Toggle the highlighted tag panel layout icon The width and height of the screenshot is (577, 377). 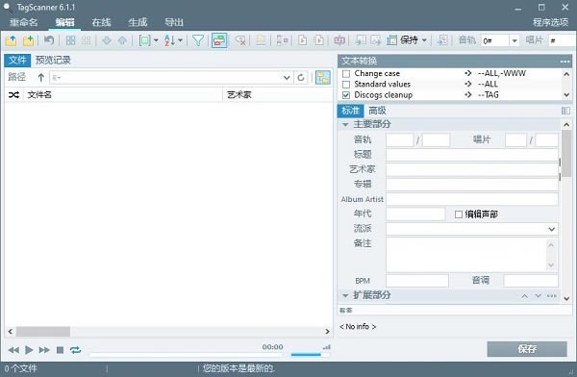pos(219,40)
